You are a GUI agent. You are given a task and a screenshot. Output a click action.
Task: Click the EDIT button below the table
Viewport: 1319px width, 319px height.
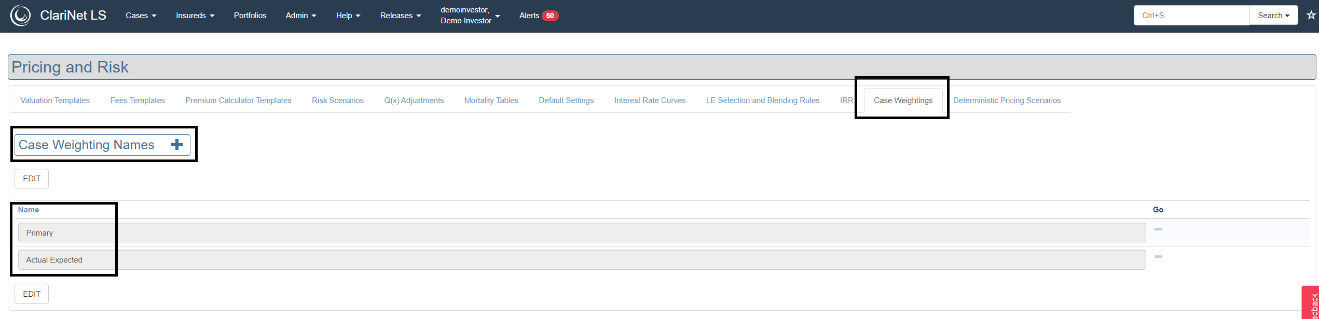point(32,294)
